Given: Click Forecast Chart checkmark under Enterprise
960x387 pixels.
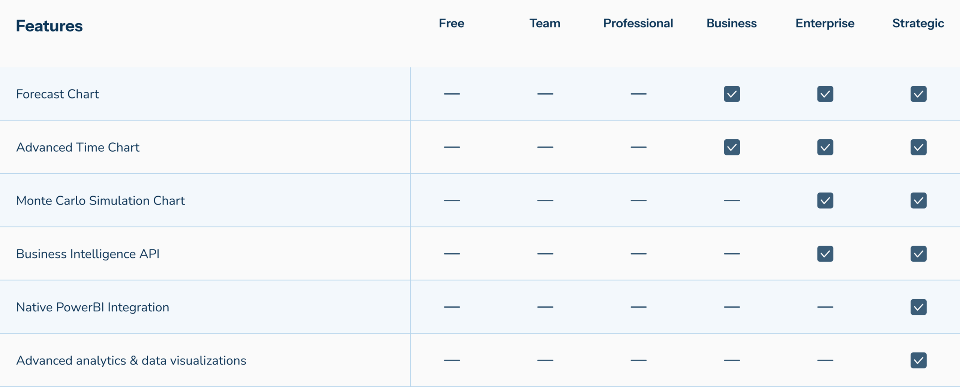Looking at the screenshot, I should [825, 94].
